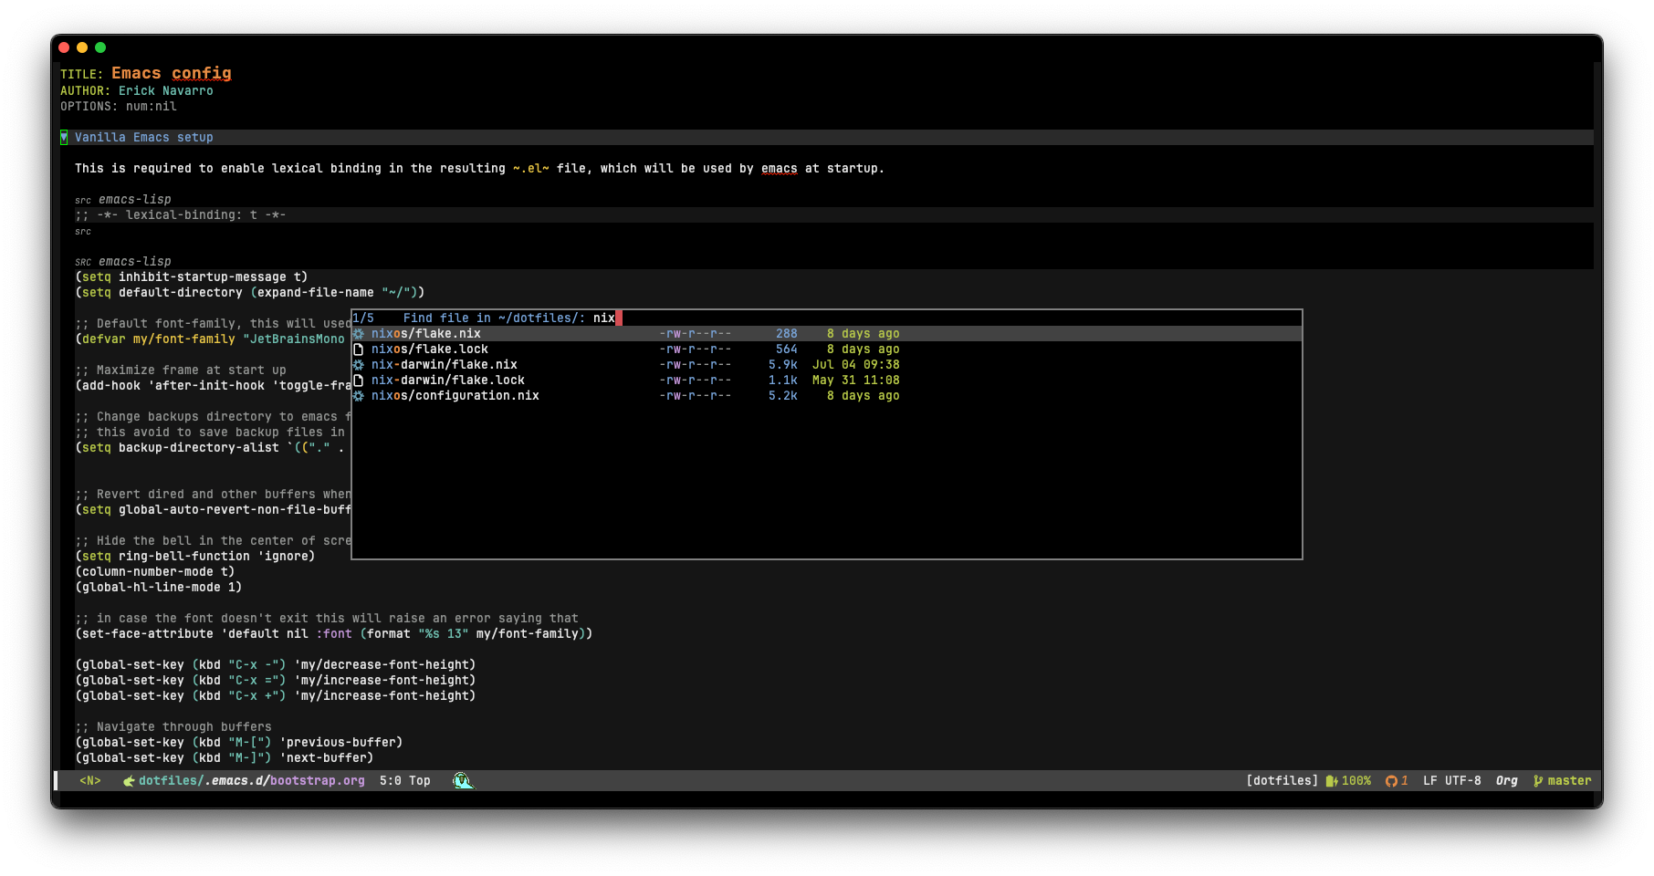Close the Emacs window with the red button
Screen dimensions: 1654x876
pos(64,47)
